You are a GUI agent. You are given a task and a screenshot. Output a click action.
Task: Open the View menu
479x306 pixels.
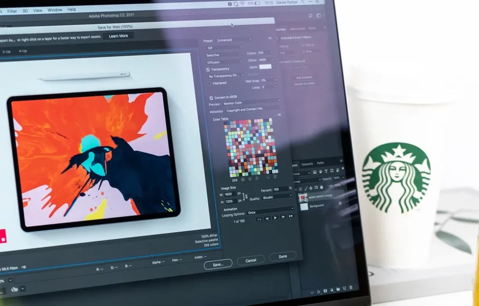click(37, 10)
